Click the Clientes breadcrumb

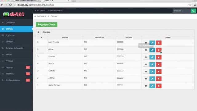[x=54, y=16]
